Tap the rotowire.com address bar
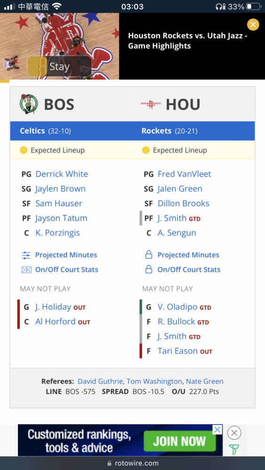This screenshot has height=470, width=265. pyautogui.click(x=133, y=463)
